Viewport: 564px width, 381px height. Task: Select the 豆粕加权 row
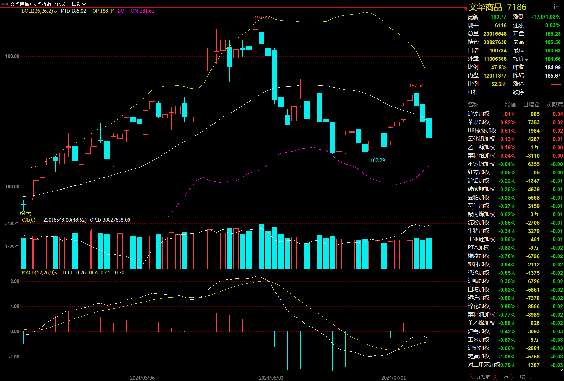click(x=515, y=198)
